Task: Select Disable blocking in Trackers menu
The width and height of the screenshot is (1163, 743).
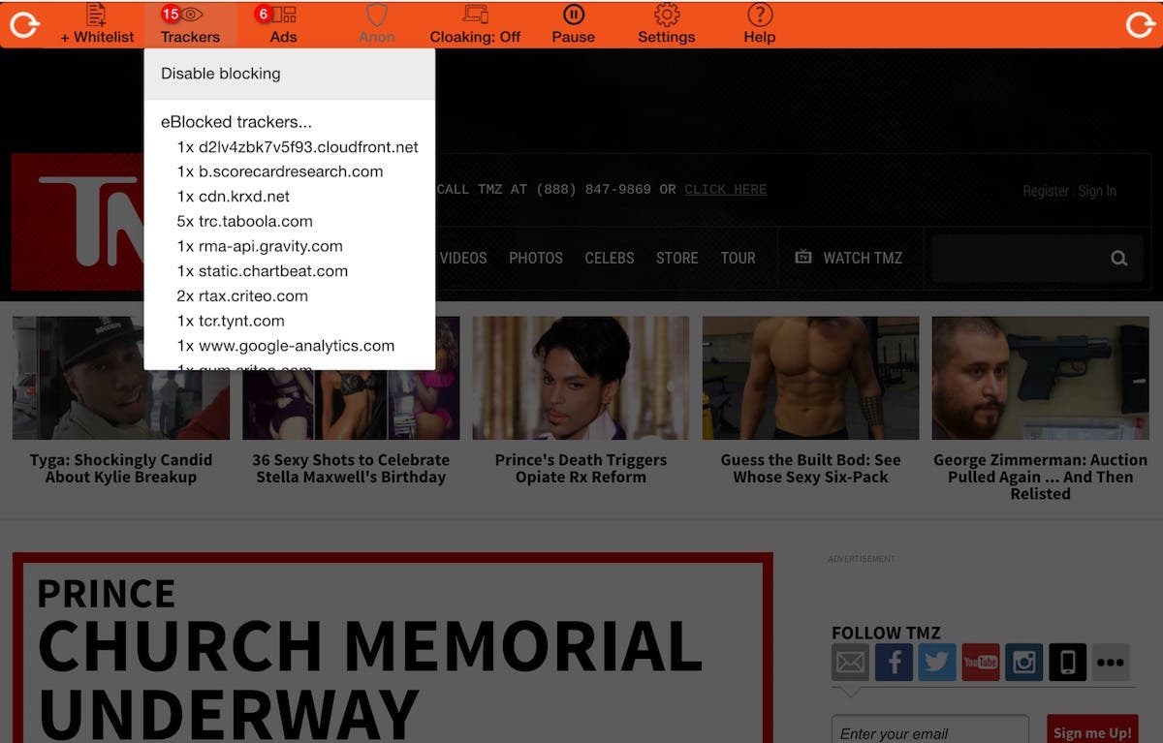Action: pyautogui.click(x=289, y=74)
